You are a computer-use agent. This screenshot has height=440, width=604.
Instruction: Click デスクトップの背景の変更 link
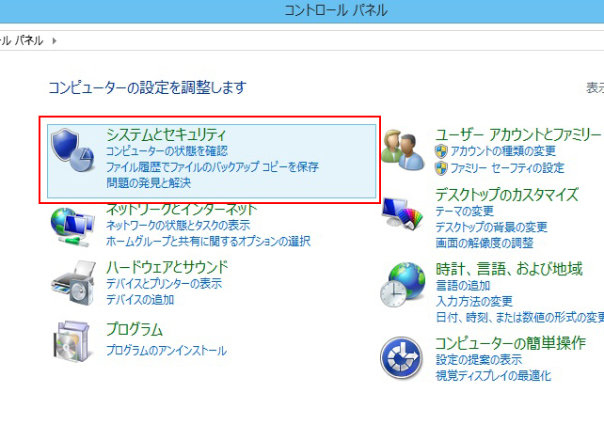click(491, 227)
